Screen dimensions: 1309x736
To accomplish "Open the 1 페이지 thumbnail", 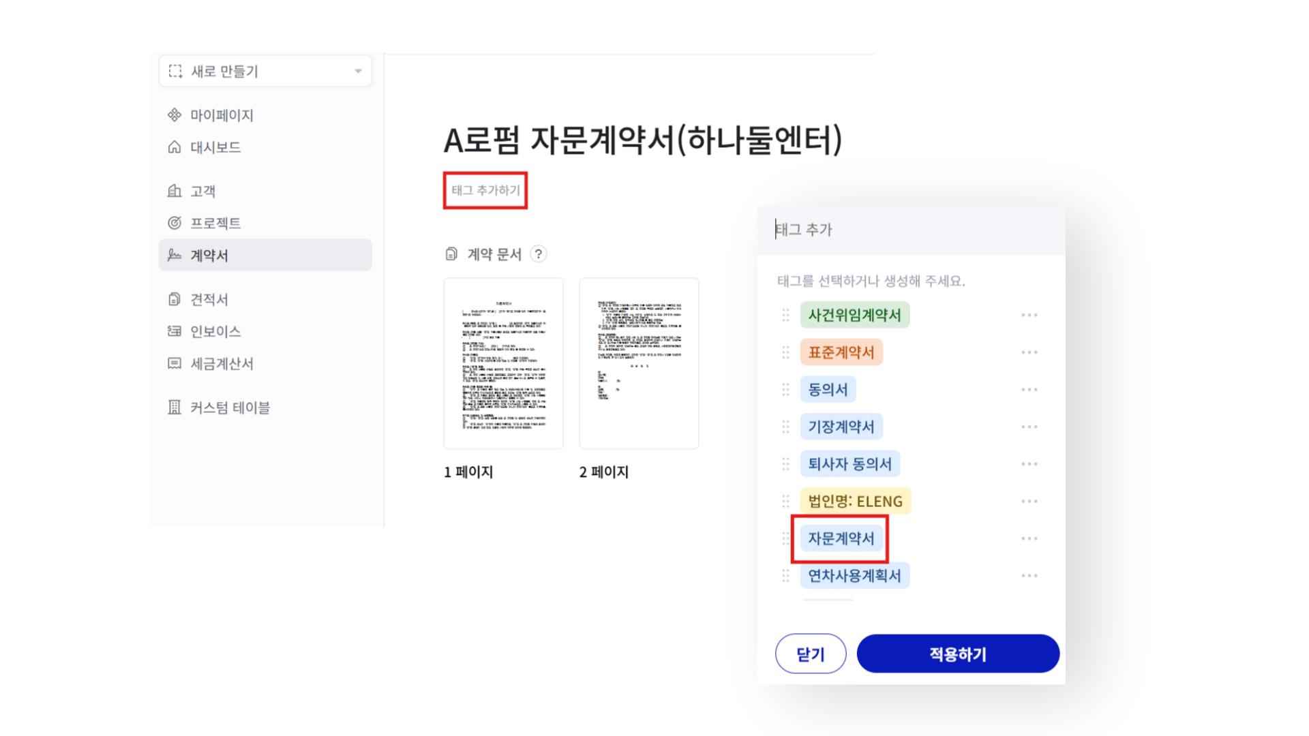I will pos(503,363).
